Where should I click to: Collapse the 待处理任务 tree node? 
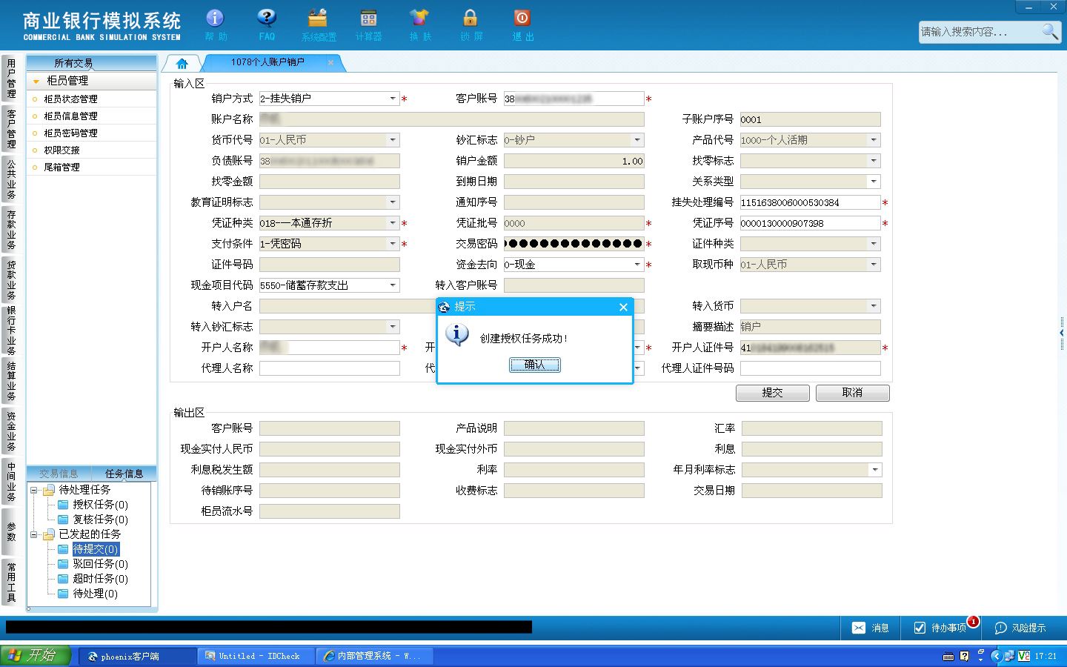click(33, 490)
